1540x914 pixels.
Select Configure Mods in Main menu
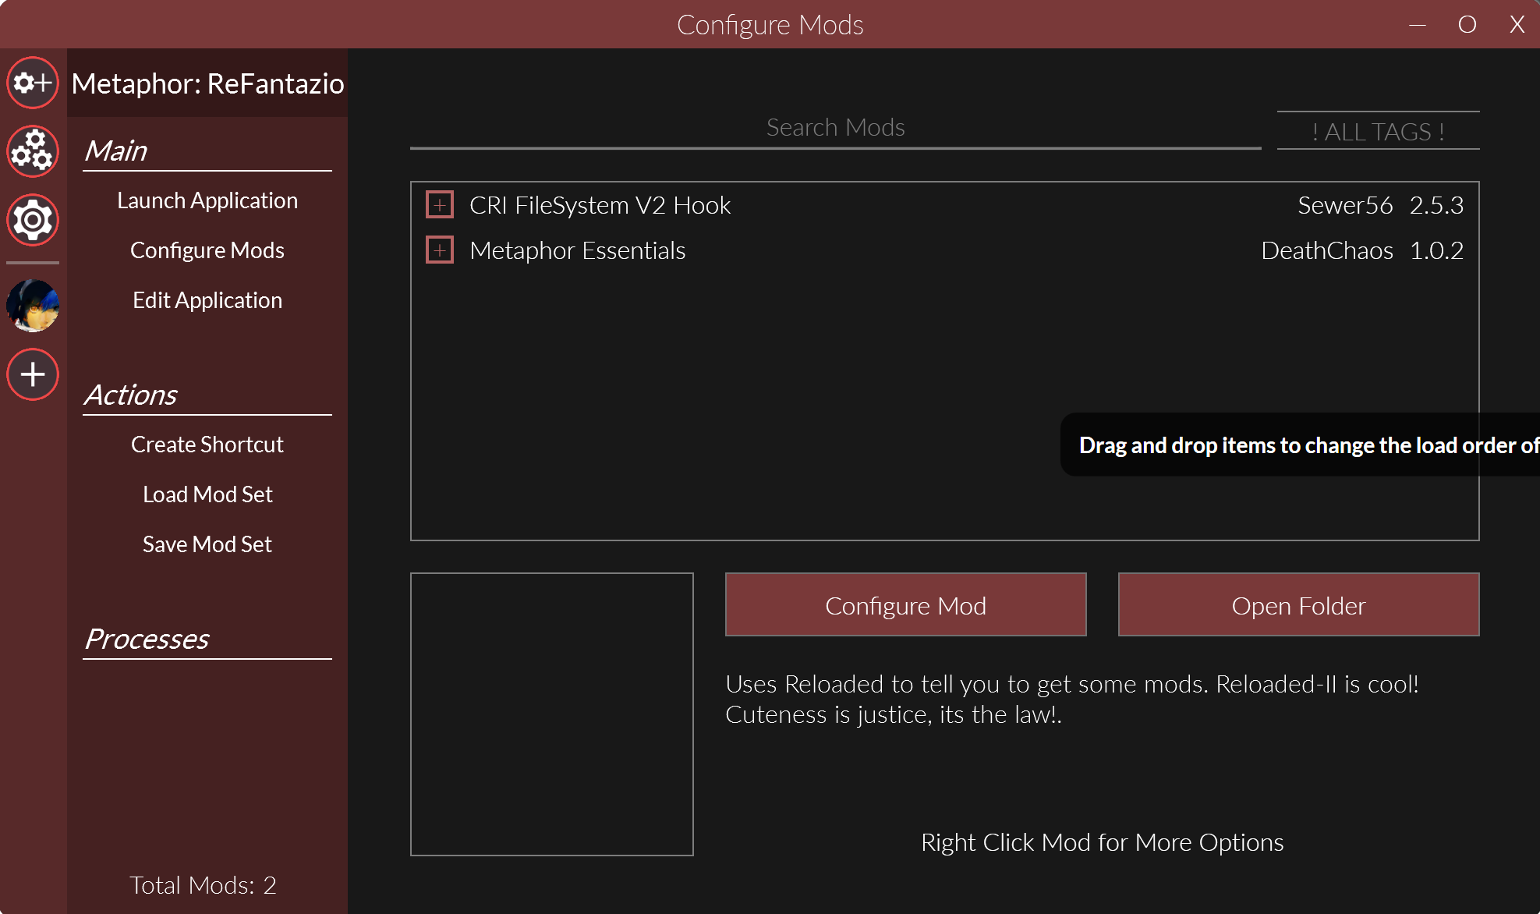click(207, 250)
